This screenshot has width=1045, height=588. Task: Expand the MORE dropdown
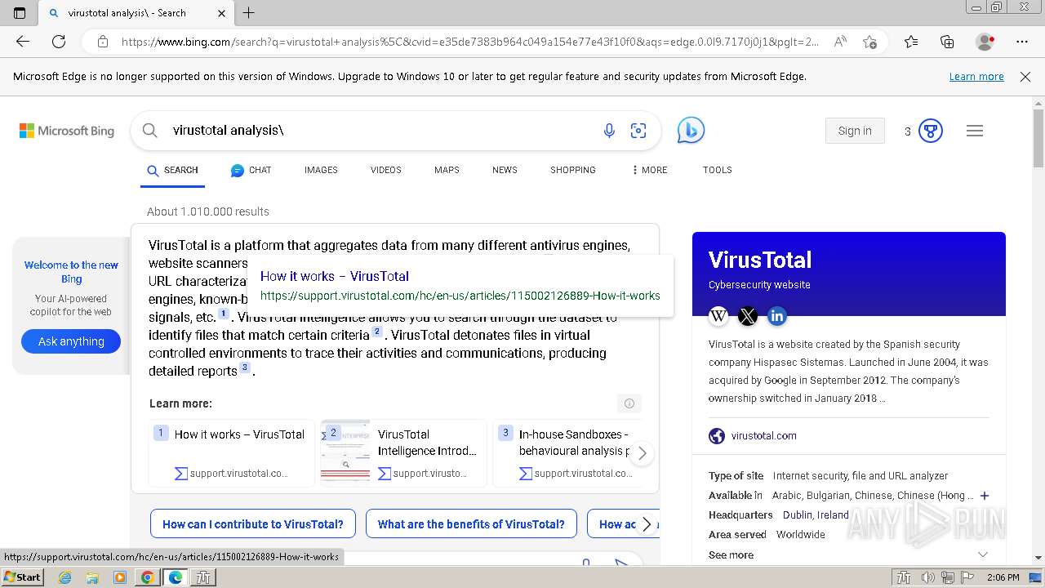[x=649, y=170]
